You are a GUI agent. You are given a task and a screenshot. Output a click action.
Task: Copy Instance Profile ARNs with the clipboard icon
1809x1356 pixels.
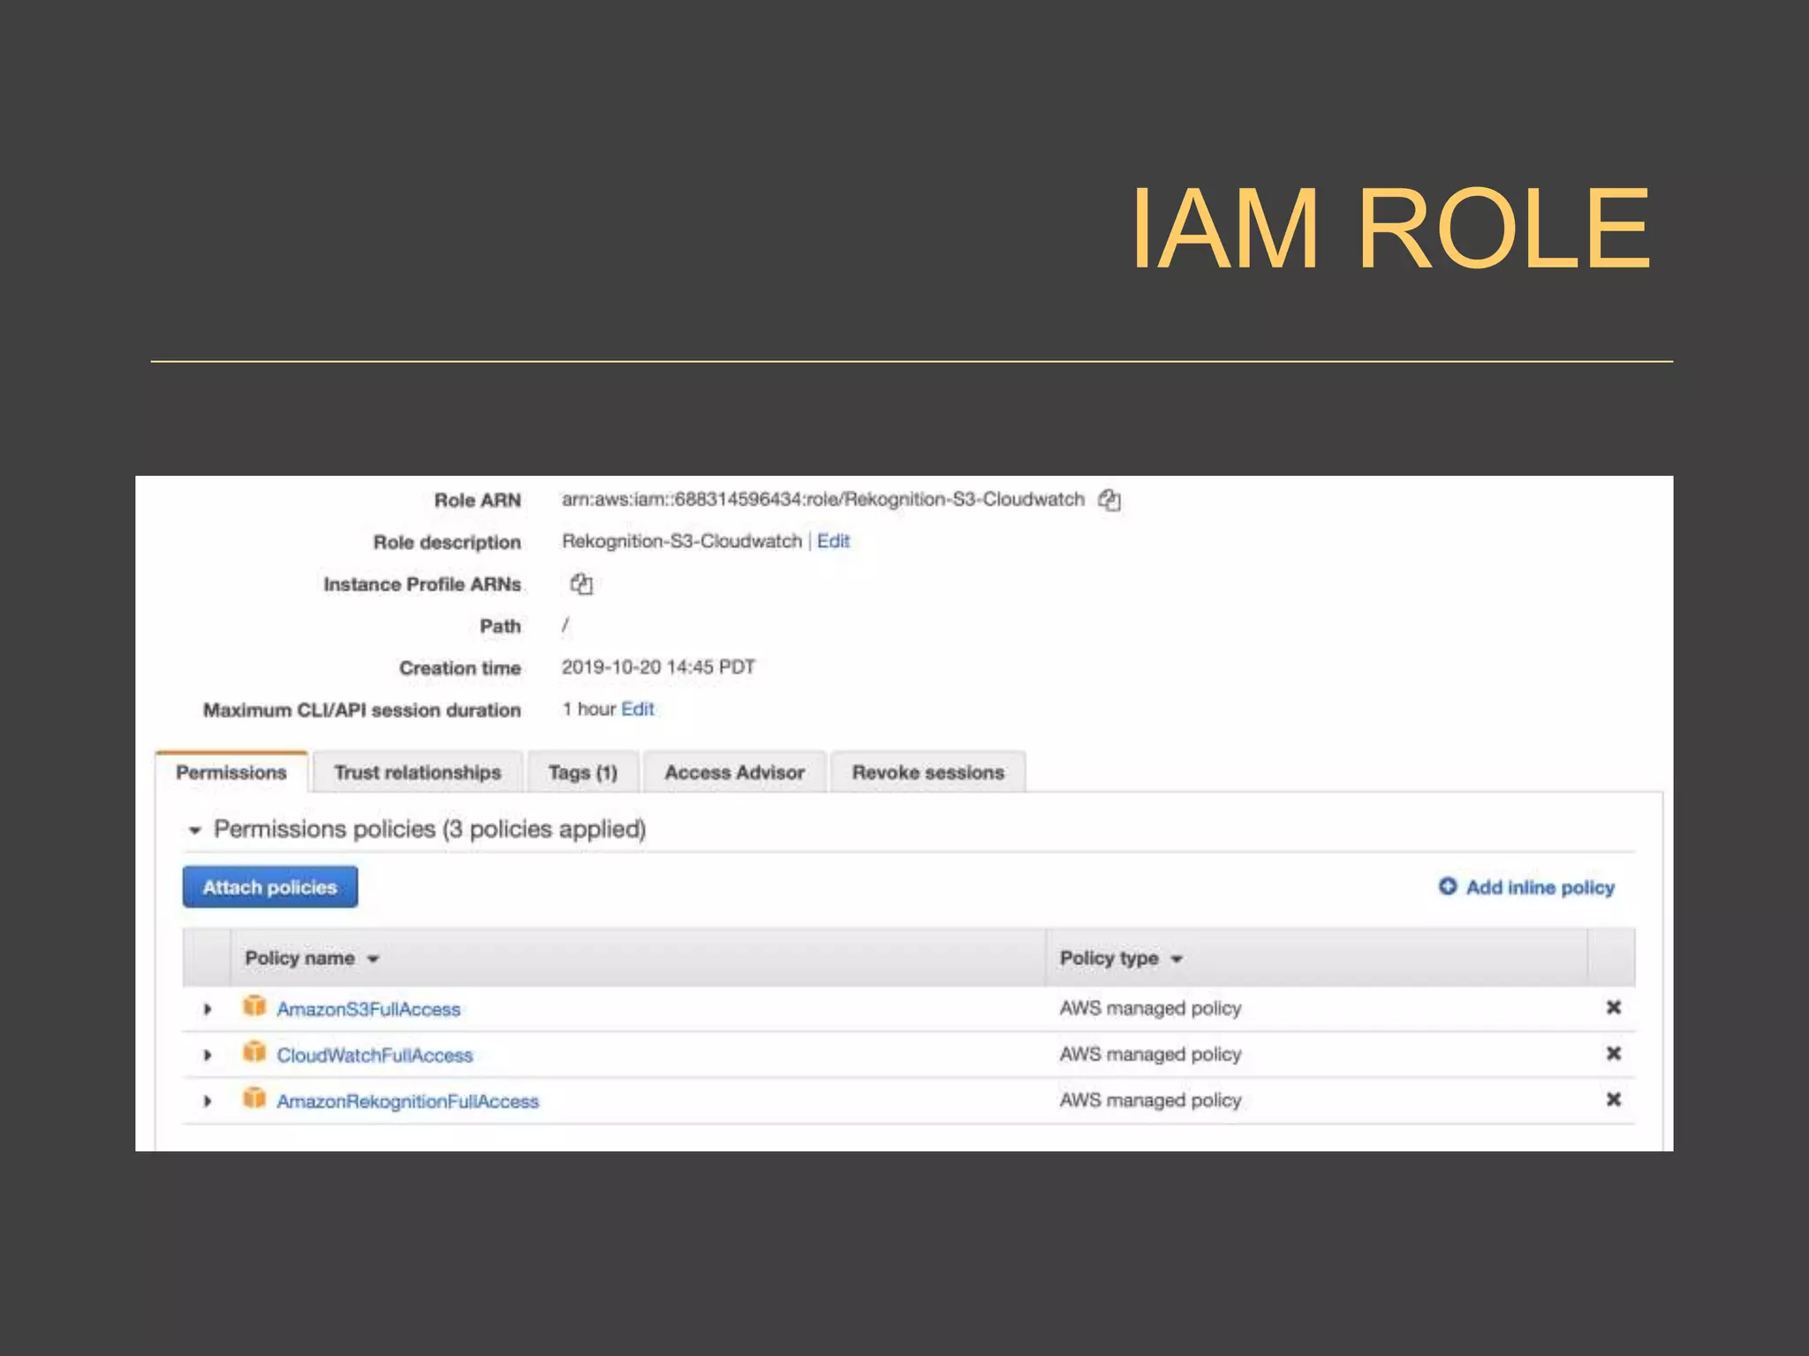pos(581,584)
